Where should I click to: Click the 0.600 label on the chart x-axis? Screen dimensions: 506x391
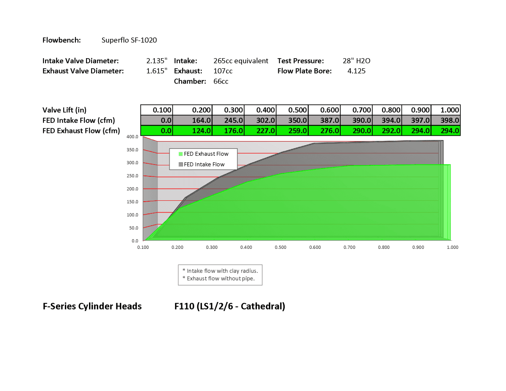coord(315,247)
